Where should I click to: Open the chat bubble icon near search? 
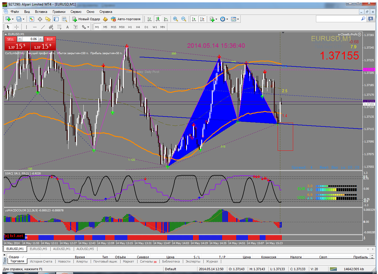[x=371, y=19]
